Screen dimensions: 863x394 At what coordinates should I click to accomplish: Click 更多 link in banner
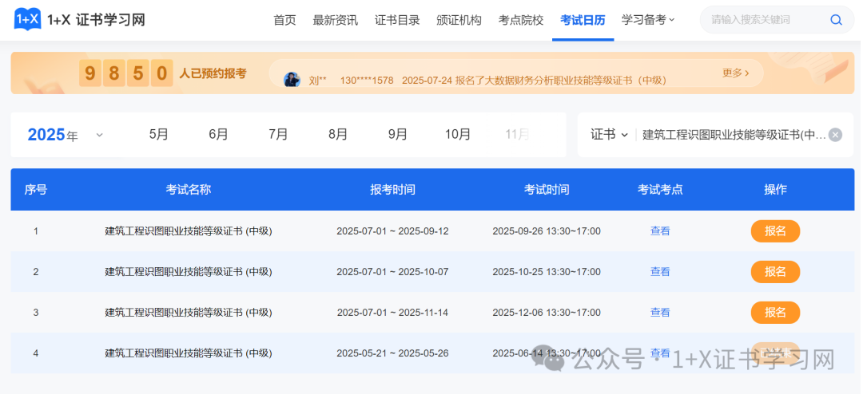pos(735,73)
